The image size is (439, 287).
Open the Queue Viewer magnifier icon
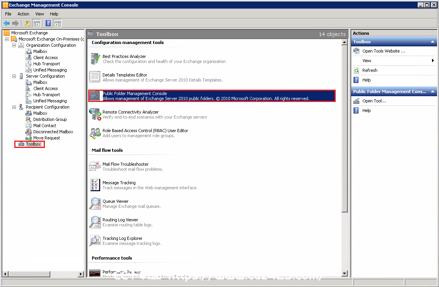click(x=95, y=203)
